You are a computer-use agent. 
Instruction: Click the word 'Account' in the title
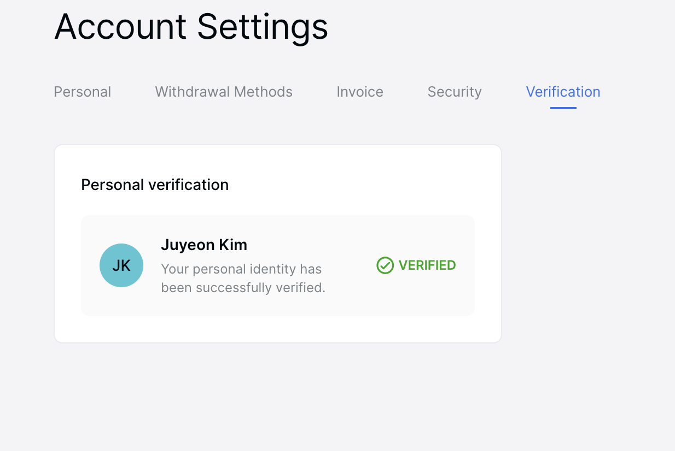[x=121, y=26]
